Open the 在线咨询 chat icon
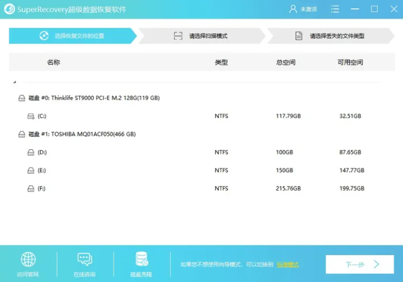 pyautogui.click(x=84, y=260)
